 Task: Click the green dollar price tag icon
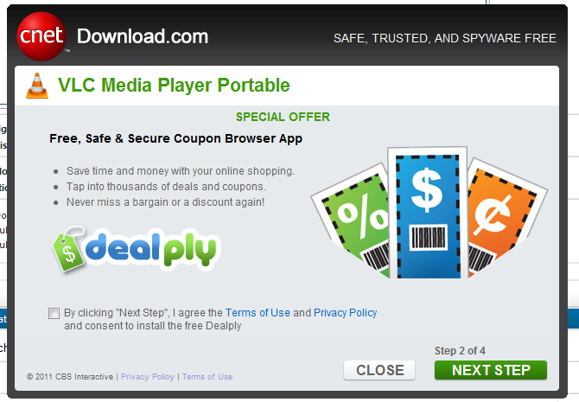(x=68, y=250)
